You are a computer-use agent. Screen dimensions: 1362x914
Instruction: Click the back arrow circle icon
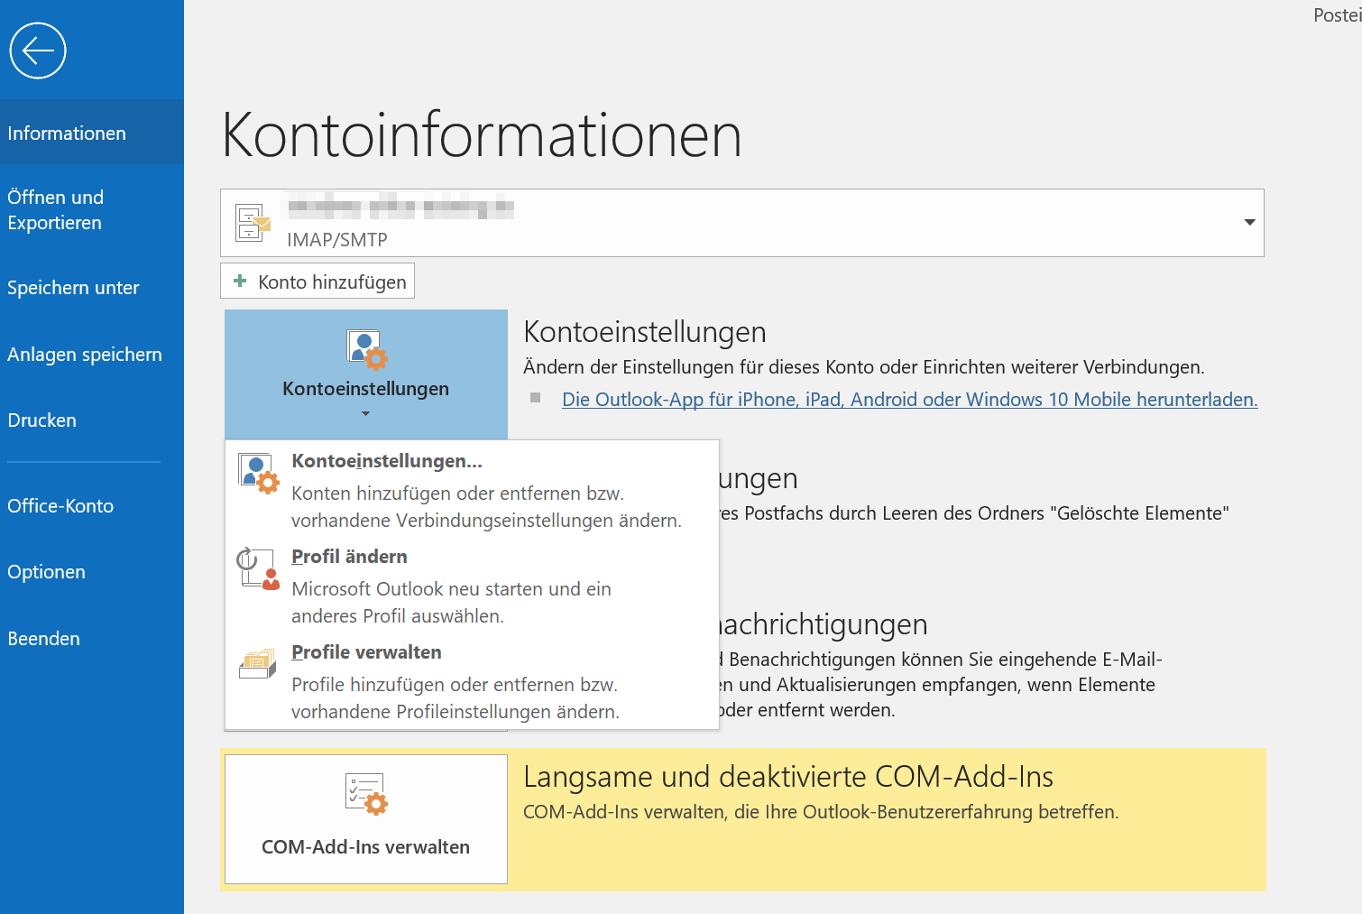pos(38,51)
